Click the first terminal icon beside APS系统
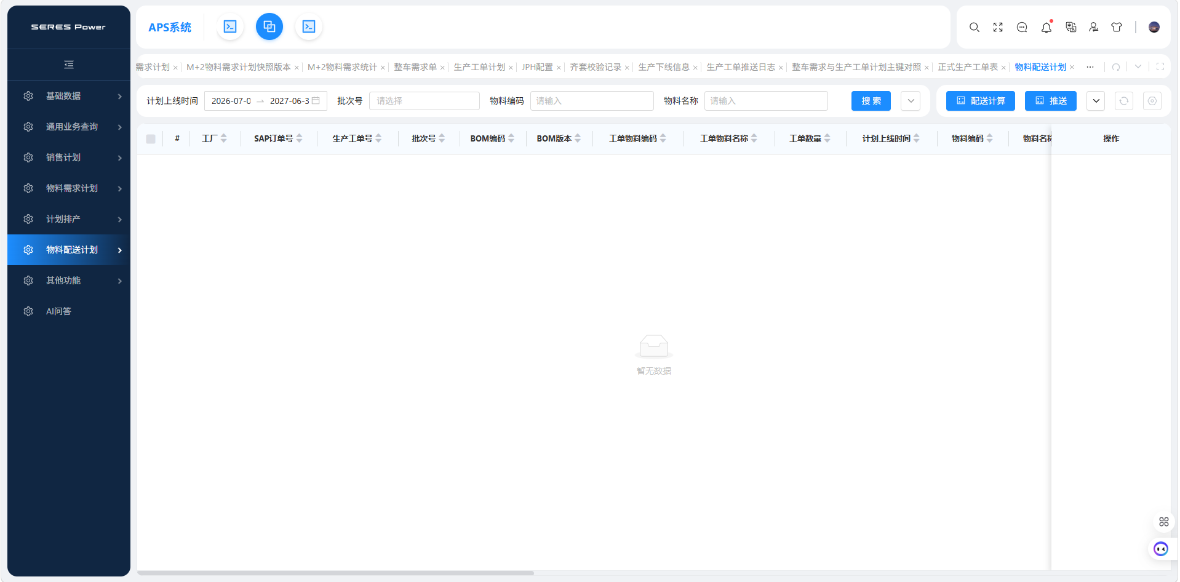 tap(230, 26)
